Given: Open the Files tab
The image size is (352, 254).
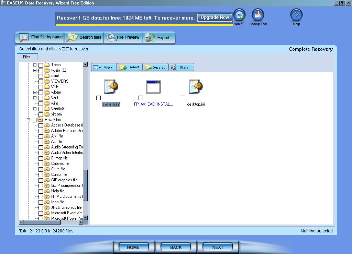Looking at the screenshot, I should [27, 57].
